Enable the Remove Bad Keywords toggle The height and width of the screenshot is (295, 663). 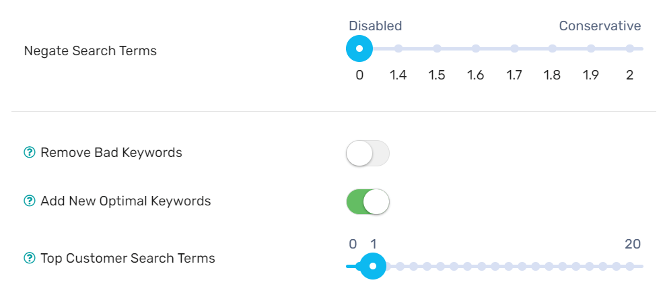(368, 154)
